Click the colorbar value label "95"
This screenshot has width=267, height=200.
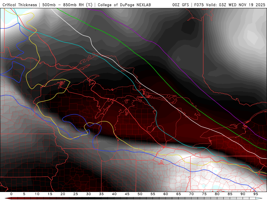256,194
